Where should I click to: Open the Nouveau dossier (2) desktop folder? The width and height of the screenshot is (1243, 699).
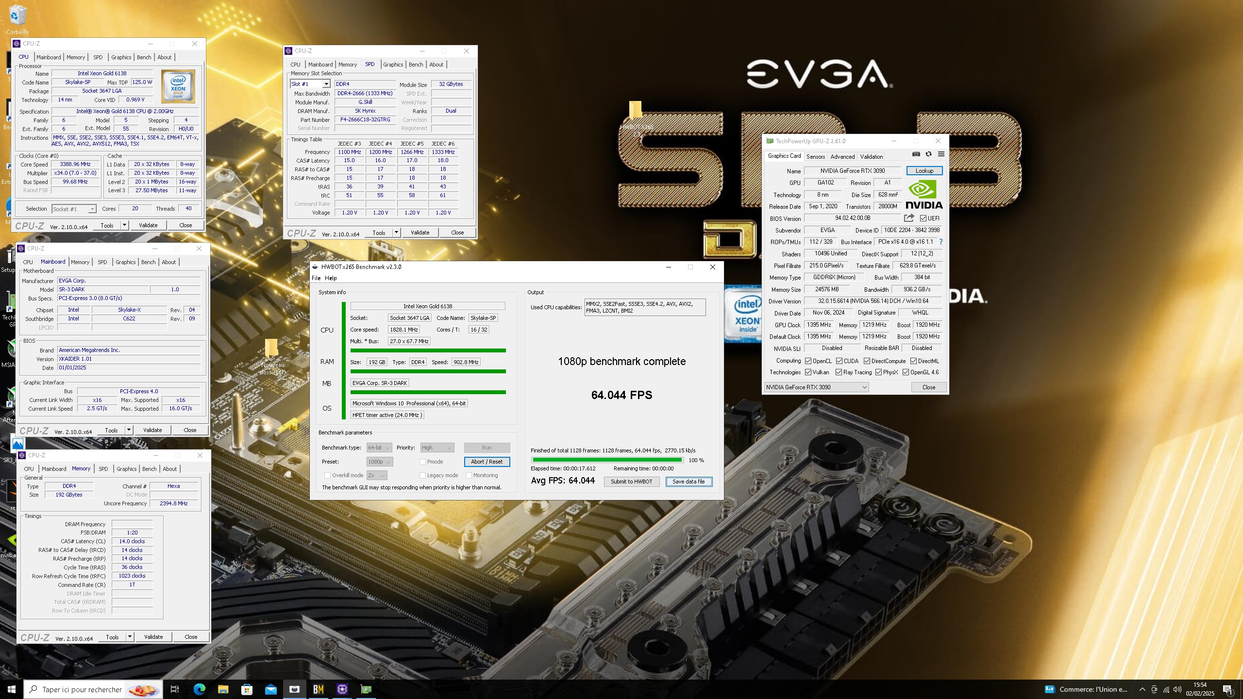[271, 348]
